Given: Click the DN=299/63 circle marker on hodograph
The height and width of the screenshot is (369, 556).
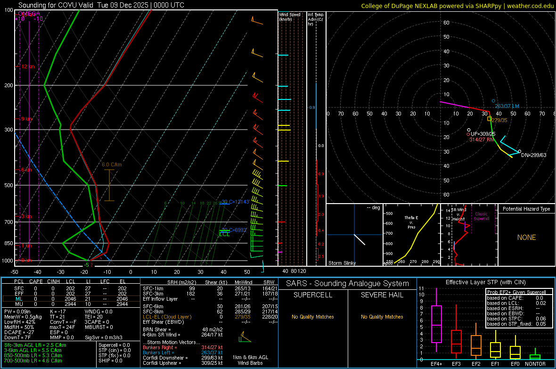Looking at the screenshot, I should click(520, 151).
